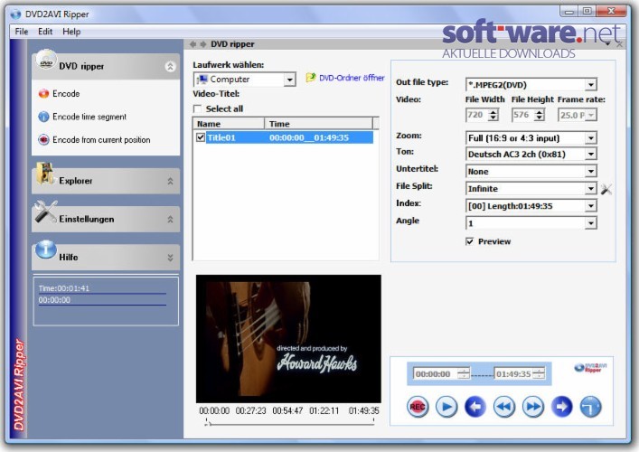639x452 pixels.
Task: Click the 00:27:23 timeline label
Action: tap(250, 410)
